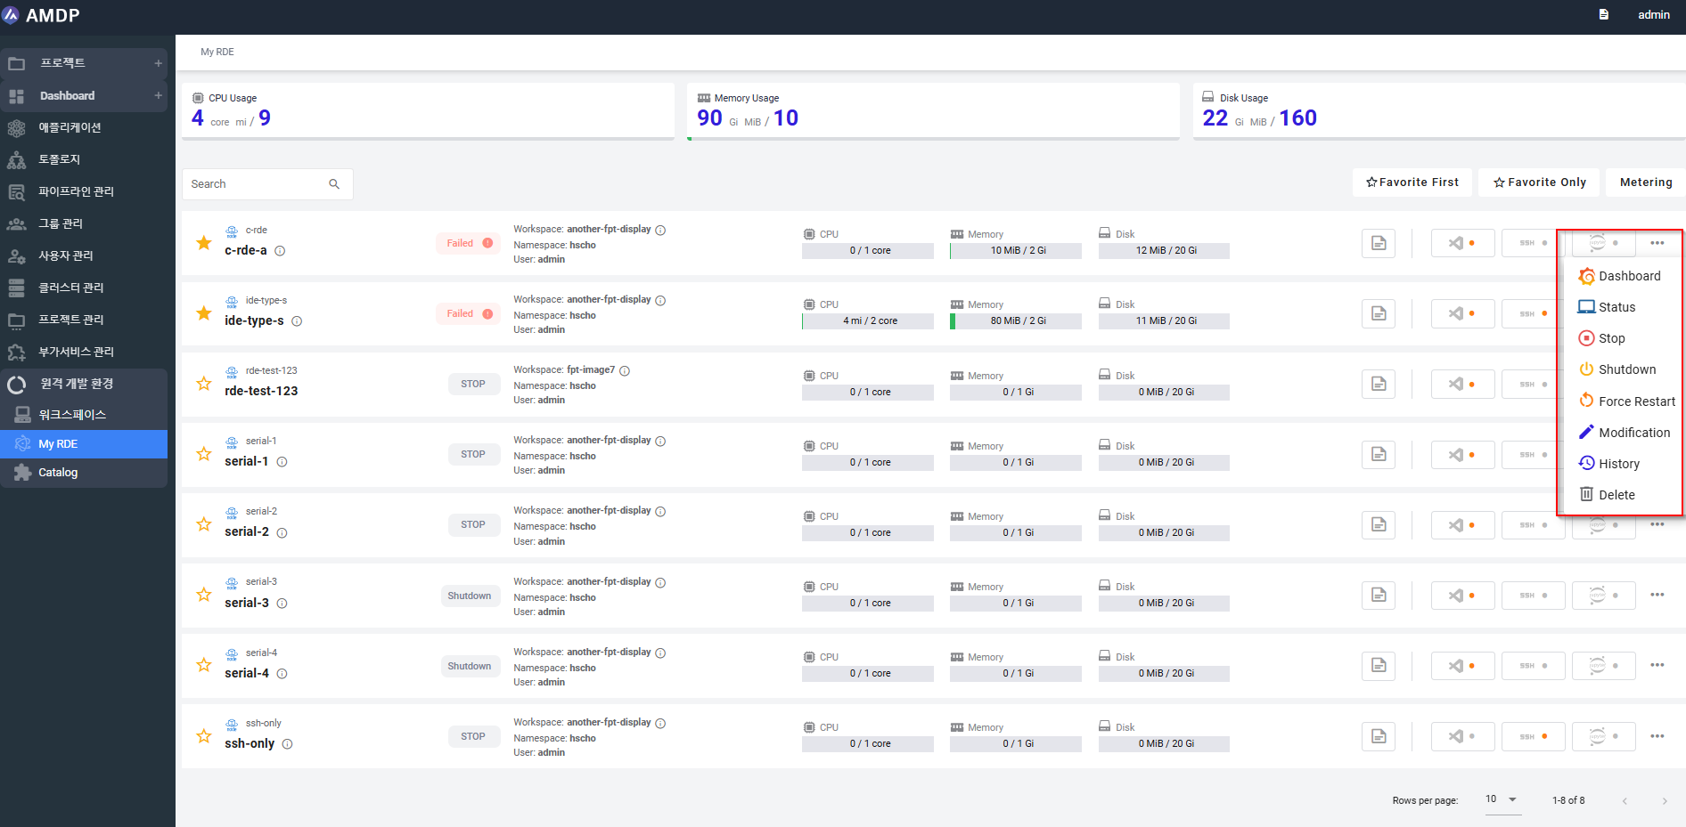Click the AMDP logo

click(42, 15)
